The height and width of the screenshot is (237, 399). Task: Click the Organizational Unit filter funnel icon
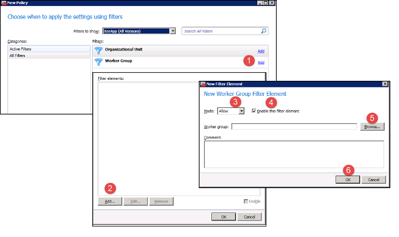99,50
